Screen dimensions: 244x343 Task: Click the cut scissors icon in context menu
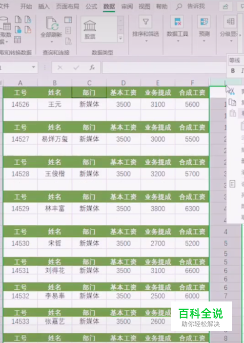pos(232,91)
